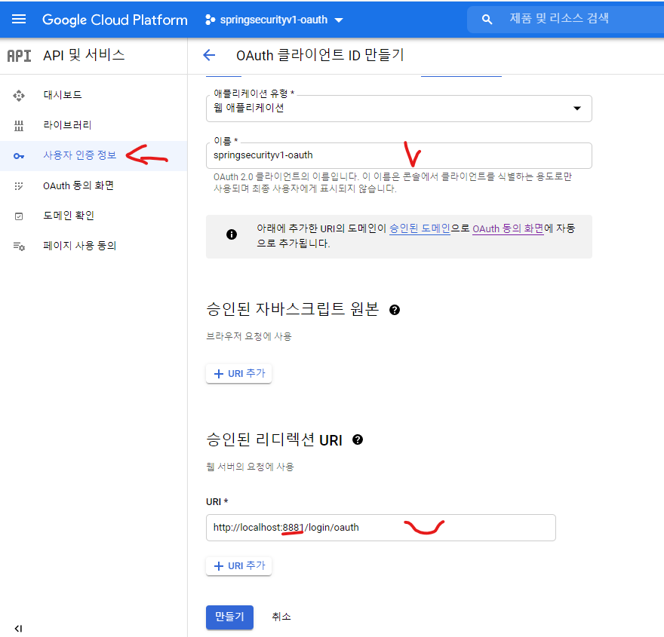Click the 취소 cancel button

[281, 617]
